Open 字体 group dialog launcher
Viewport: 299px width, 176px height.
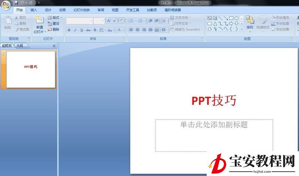click(x=124, y=38)
